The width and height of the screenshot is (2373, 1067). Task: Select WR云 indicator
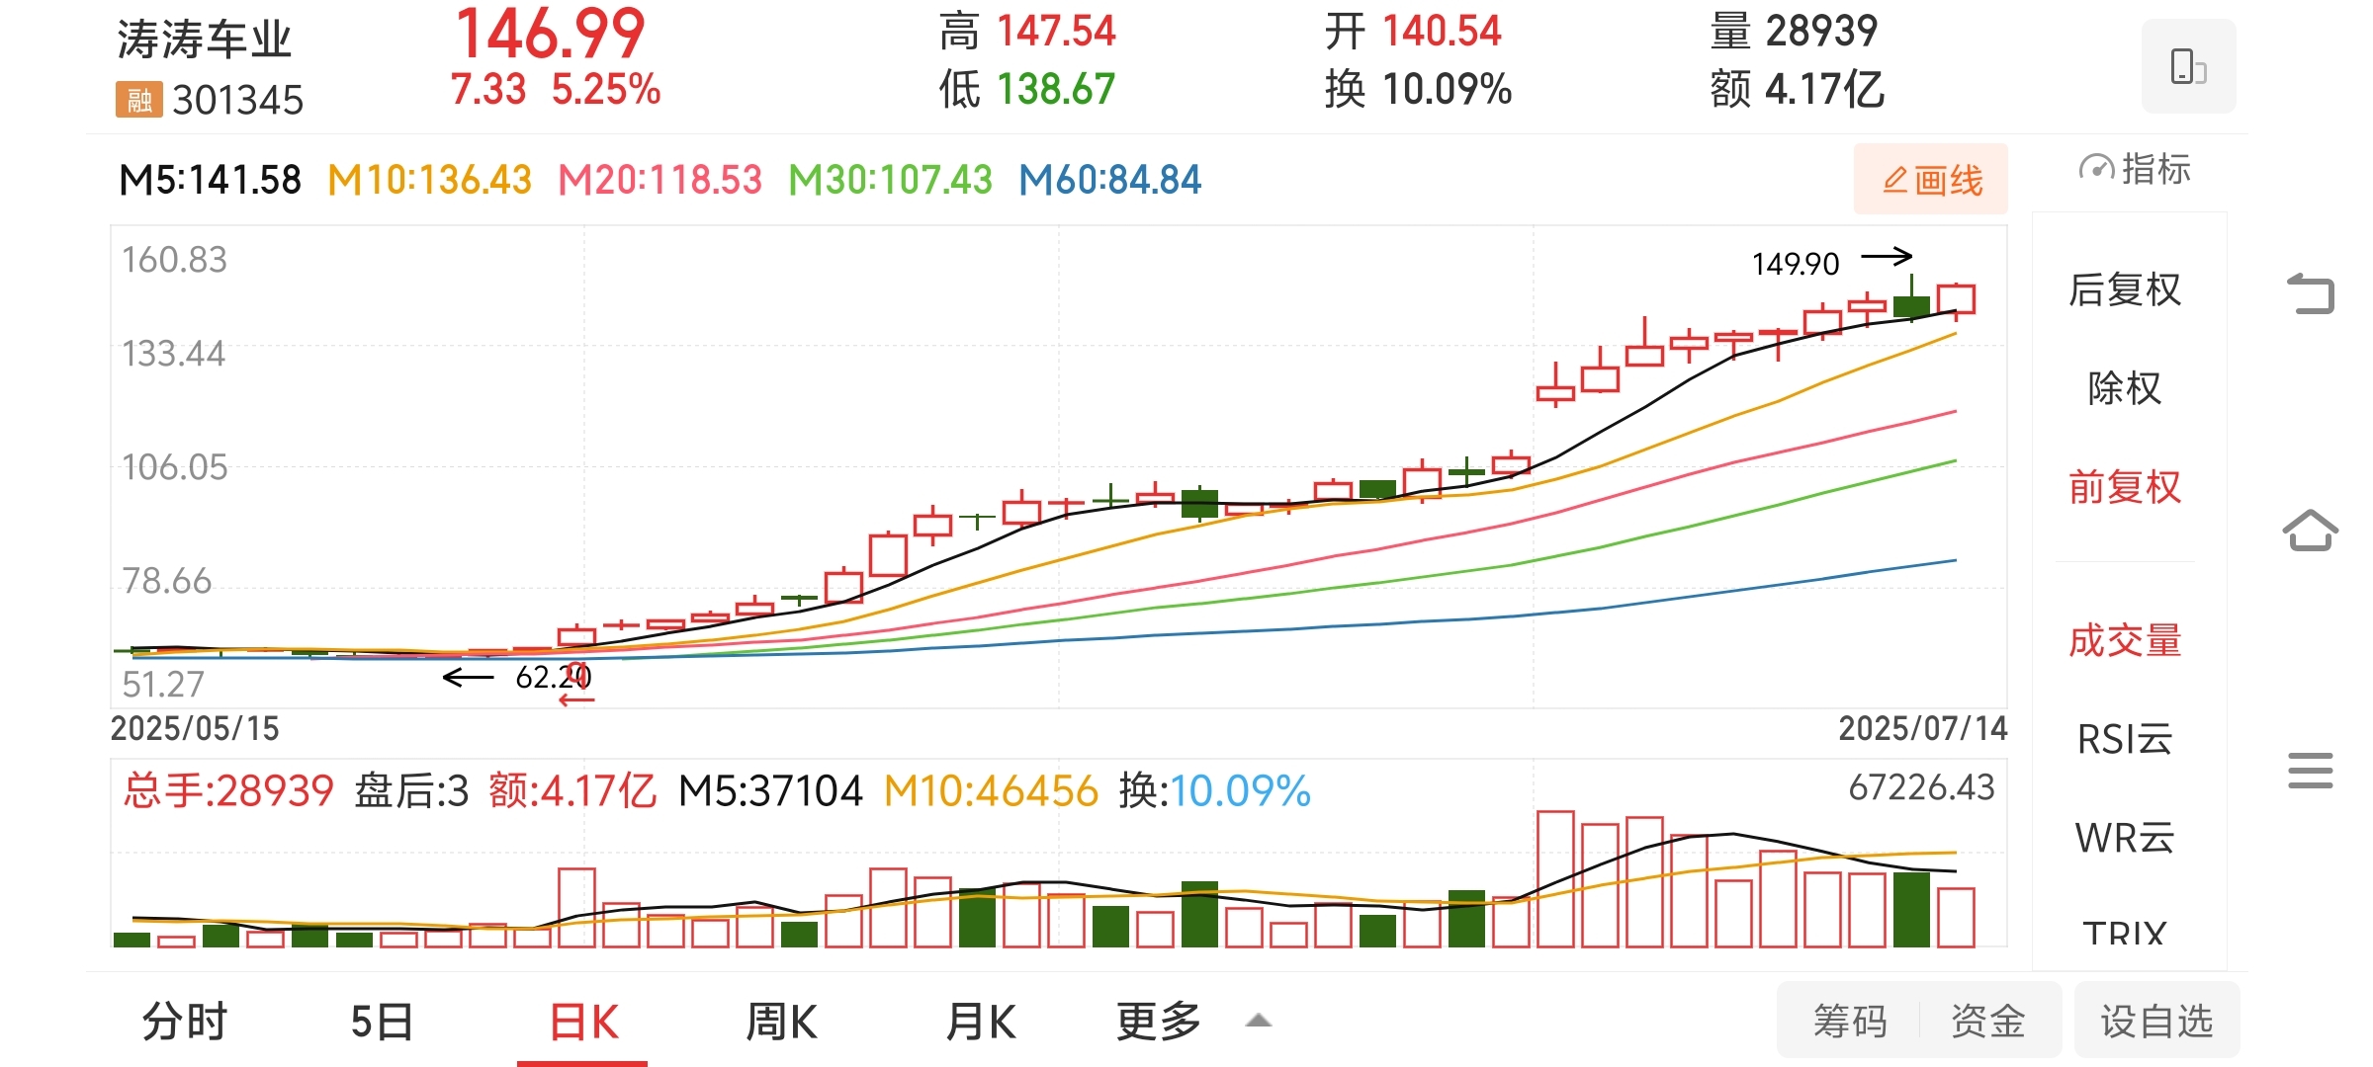coord(2125,838)
